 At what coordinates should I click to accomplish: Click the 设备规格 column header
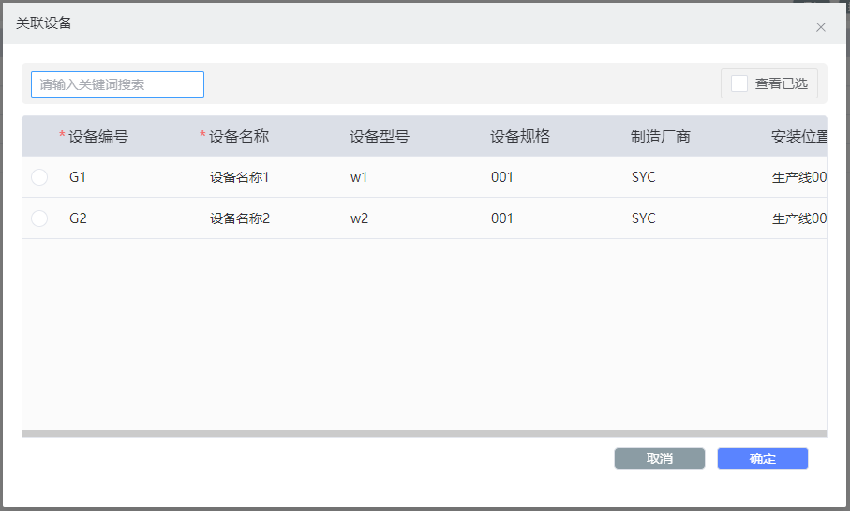(x=519, y=137)
